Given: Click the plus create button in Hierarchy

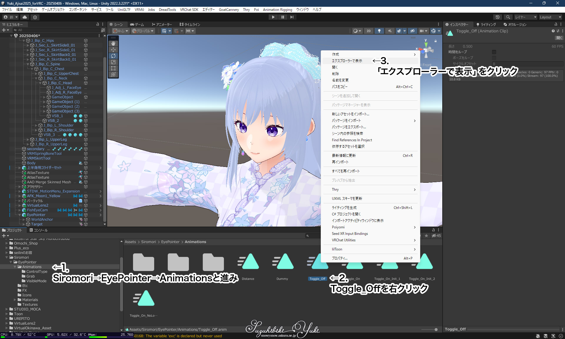Looking at the screenshot, I should coord(5,30).
